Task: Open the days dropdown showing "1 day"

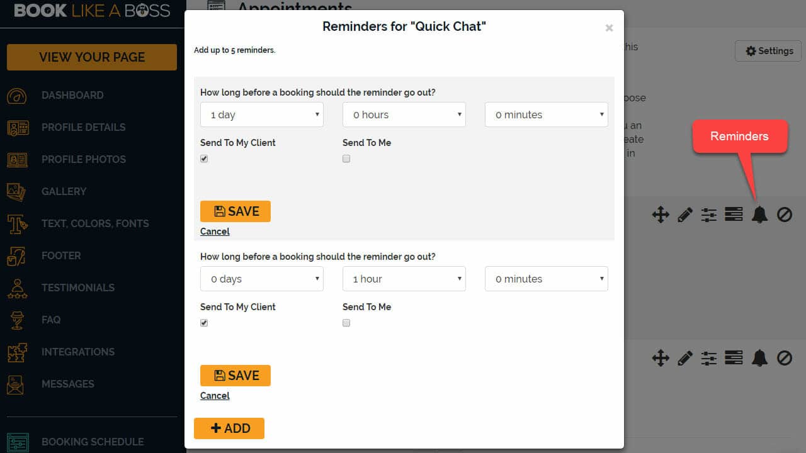Action: click(261, 115)
